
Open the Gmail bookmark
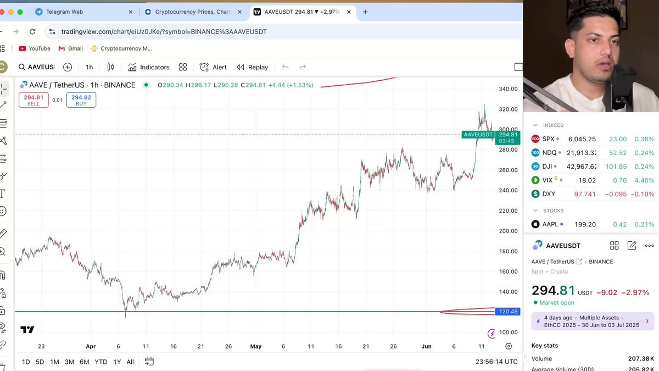click(70, 48)
